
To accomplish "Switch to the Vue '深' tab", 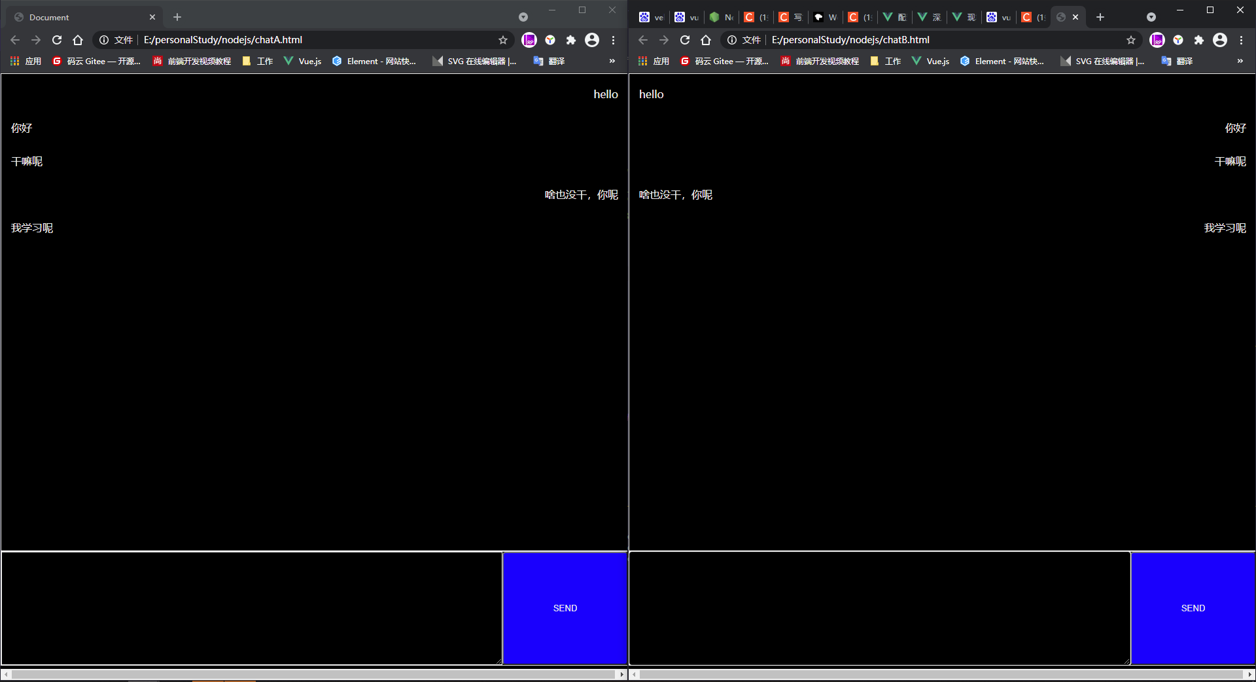I will 930,17.
